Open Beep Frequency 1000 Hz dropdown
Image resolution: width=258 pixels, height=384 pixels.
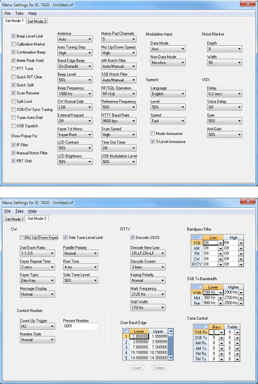75,93
